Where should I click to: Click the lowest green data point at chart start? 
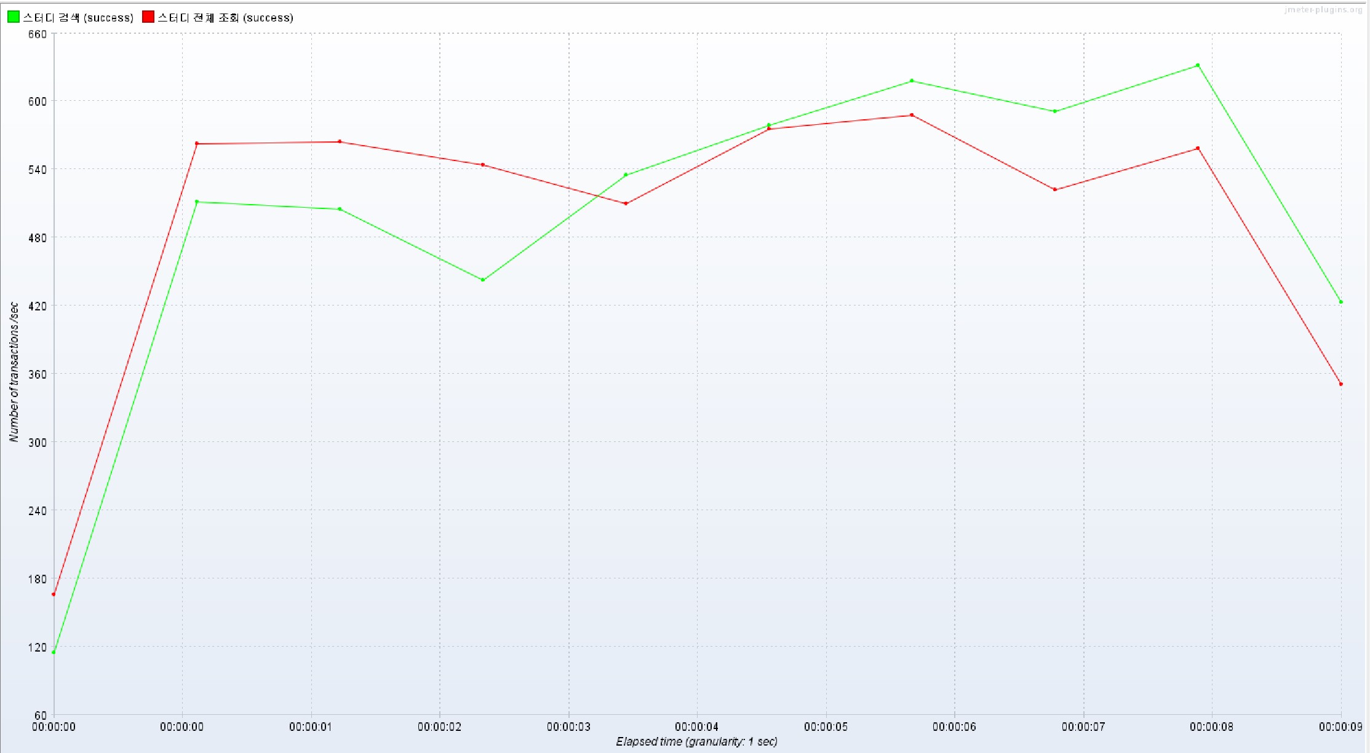(x=54, y=652)
